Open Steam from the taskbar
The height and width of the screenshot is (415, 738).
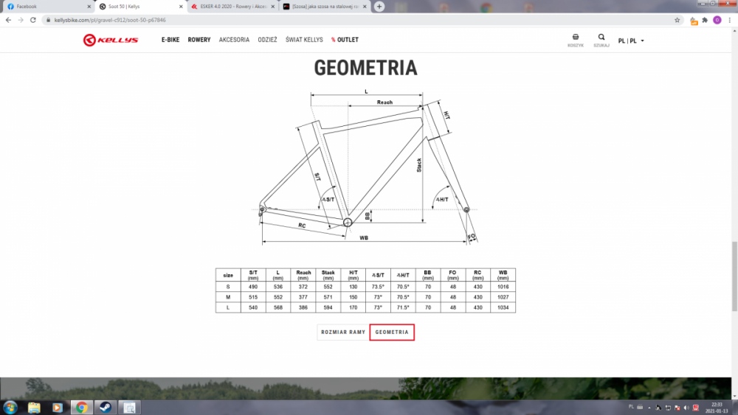pyautogui.click(x=106, y=408)
